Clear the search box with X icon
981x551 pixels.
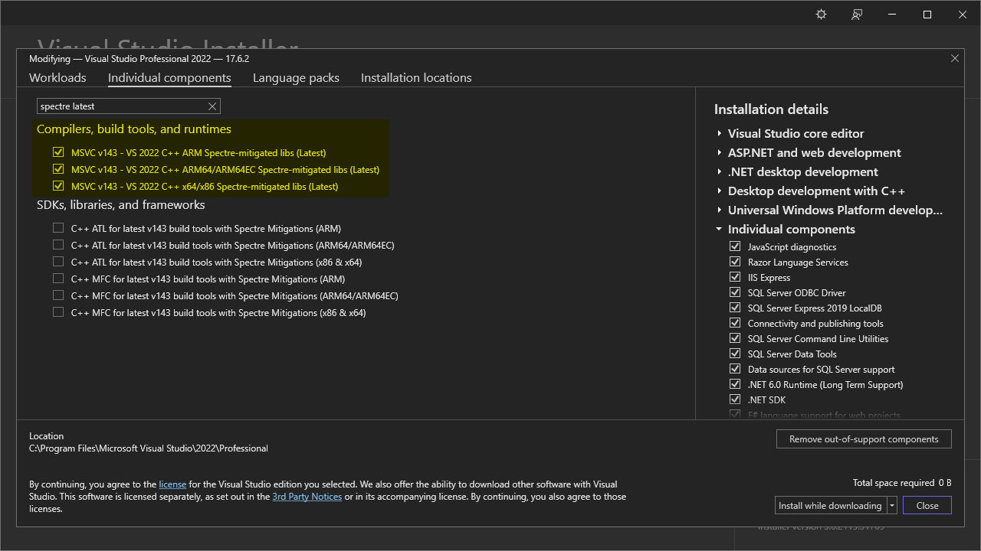coord(212,106)
